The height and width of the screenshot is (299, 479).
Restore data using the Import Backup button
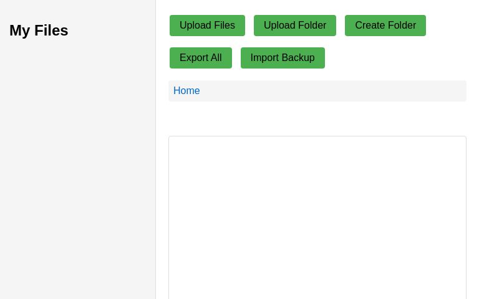[x=282, y=58]
